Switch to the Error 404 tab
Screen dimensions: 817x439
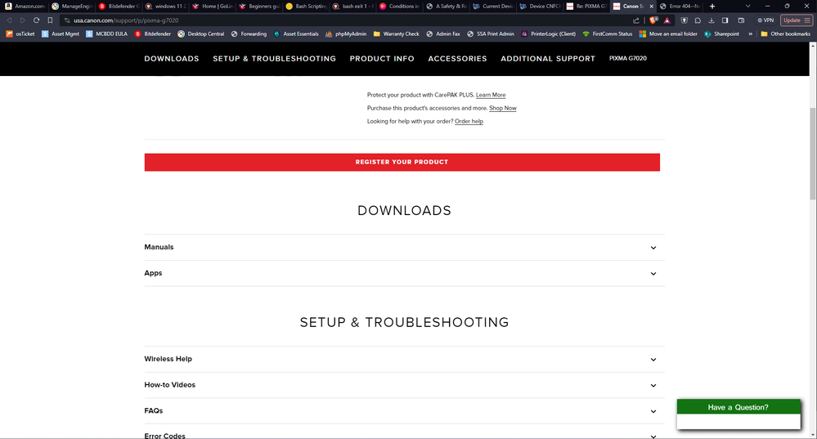pos(680,7)
